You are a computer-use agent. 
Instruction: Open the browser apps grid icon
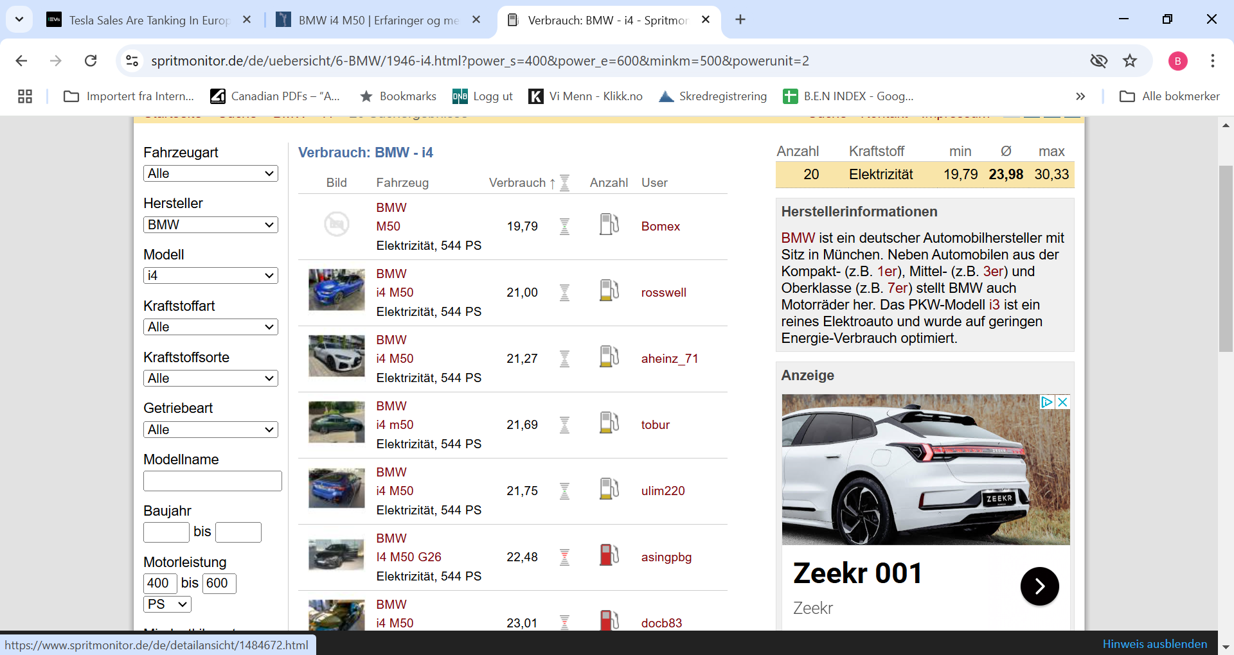[25, 96]
